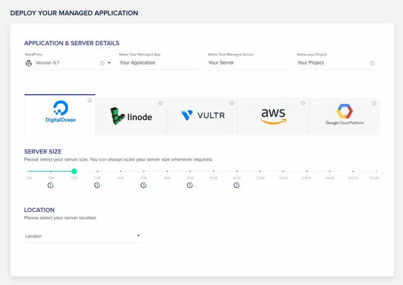Set server size to 96GB on slider
The image size is (403, 285).
(x=330, y=171)
